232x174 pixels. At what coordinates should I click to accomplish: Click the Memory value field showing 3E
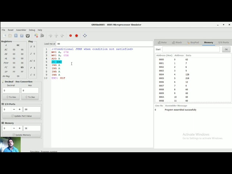32,128
